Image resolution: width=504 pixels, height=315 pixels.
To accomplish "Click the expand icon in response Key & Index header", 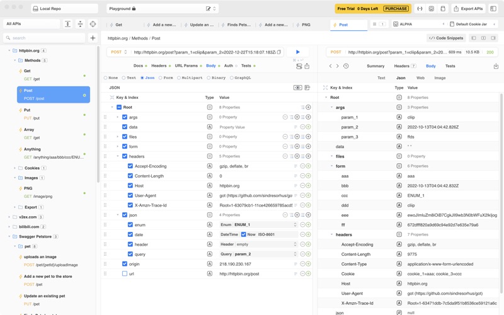I will pos(325,88).
